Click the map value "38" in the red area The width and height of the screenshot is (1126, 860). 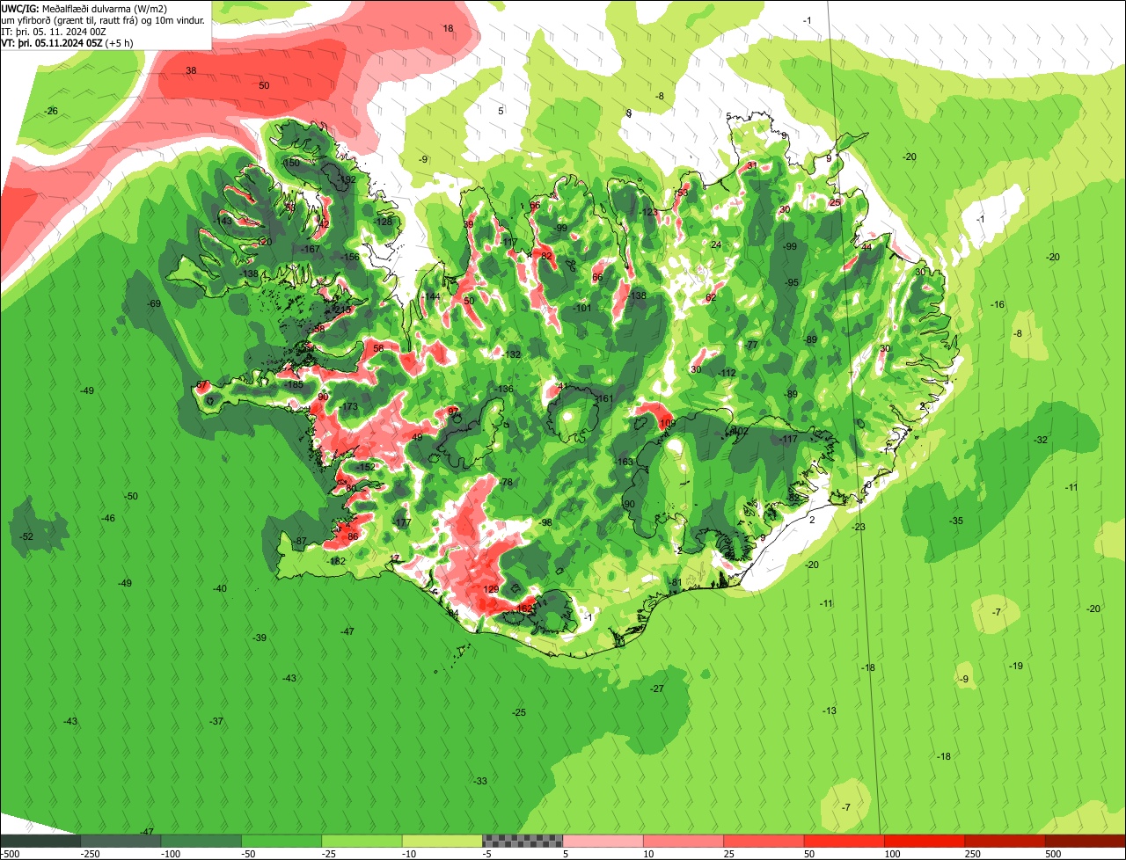click(191, 70)
